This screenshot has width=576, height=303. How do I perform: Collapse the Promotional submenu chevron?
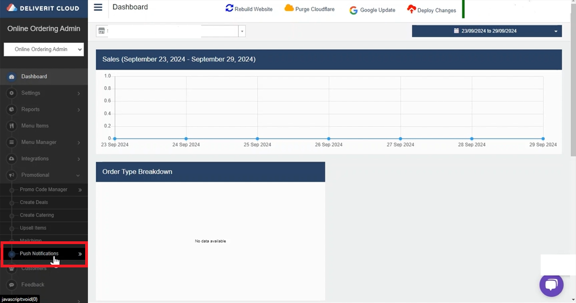pyautogui.click(x=78, y=175)
